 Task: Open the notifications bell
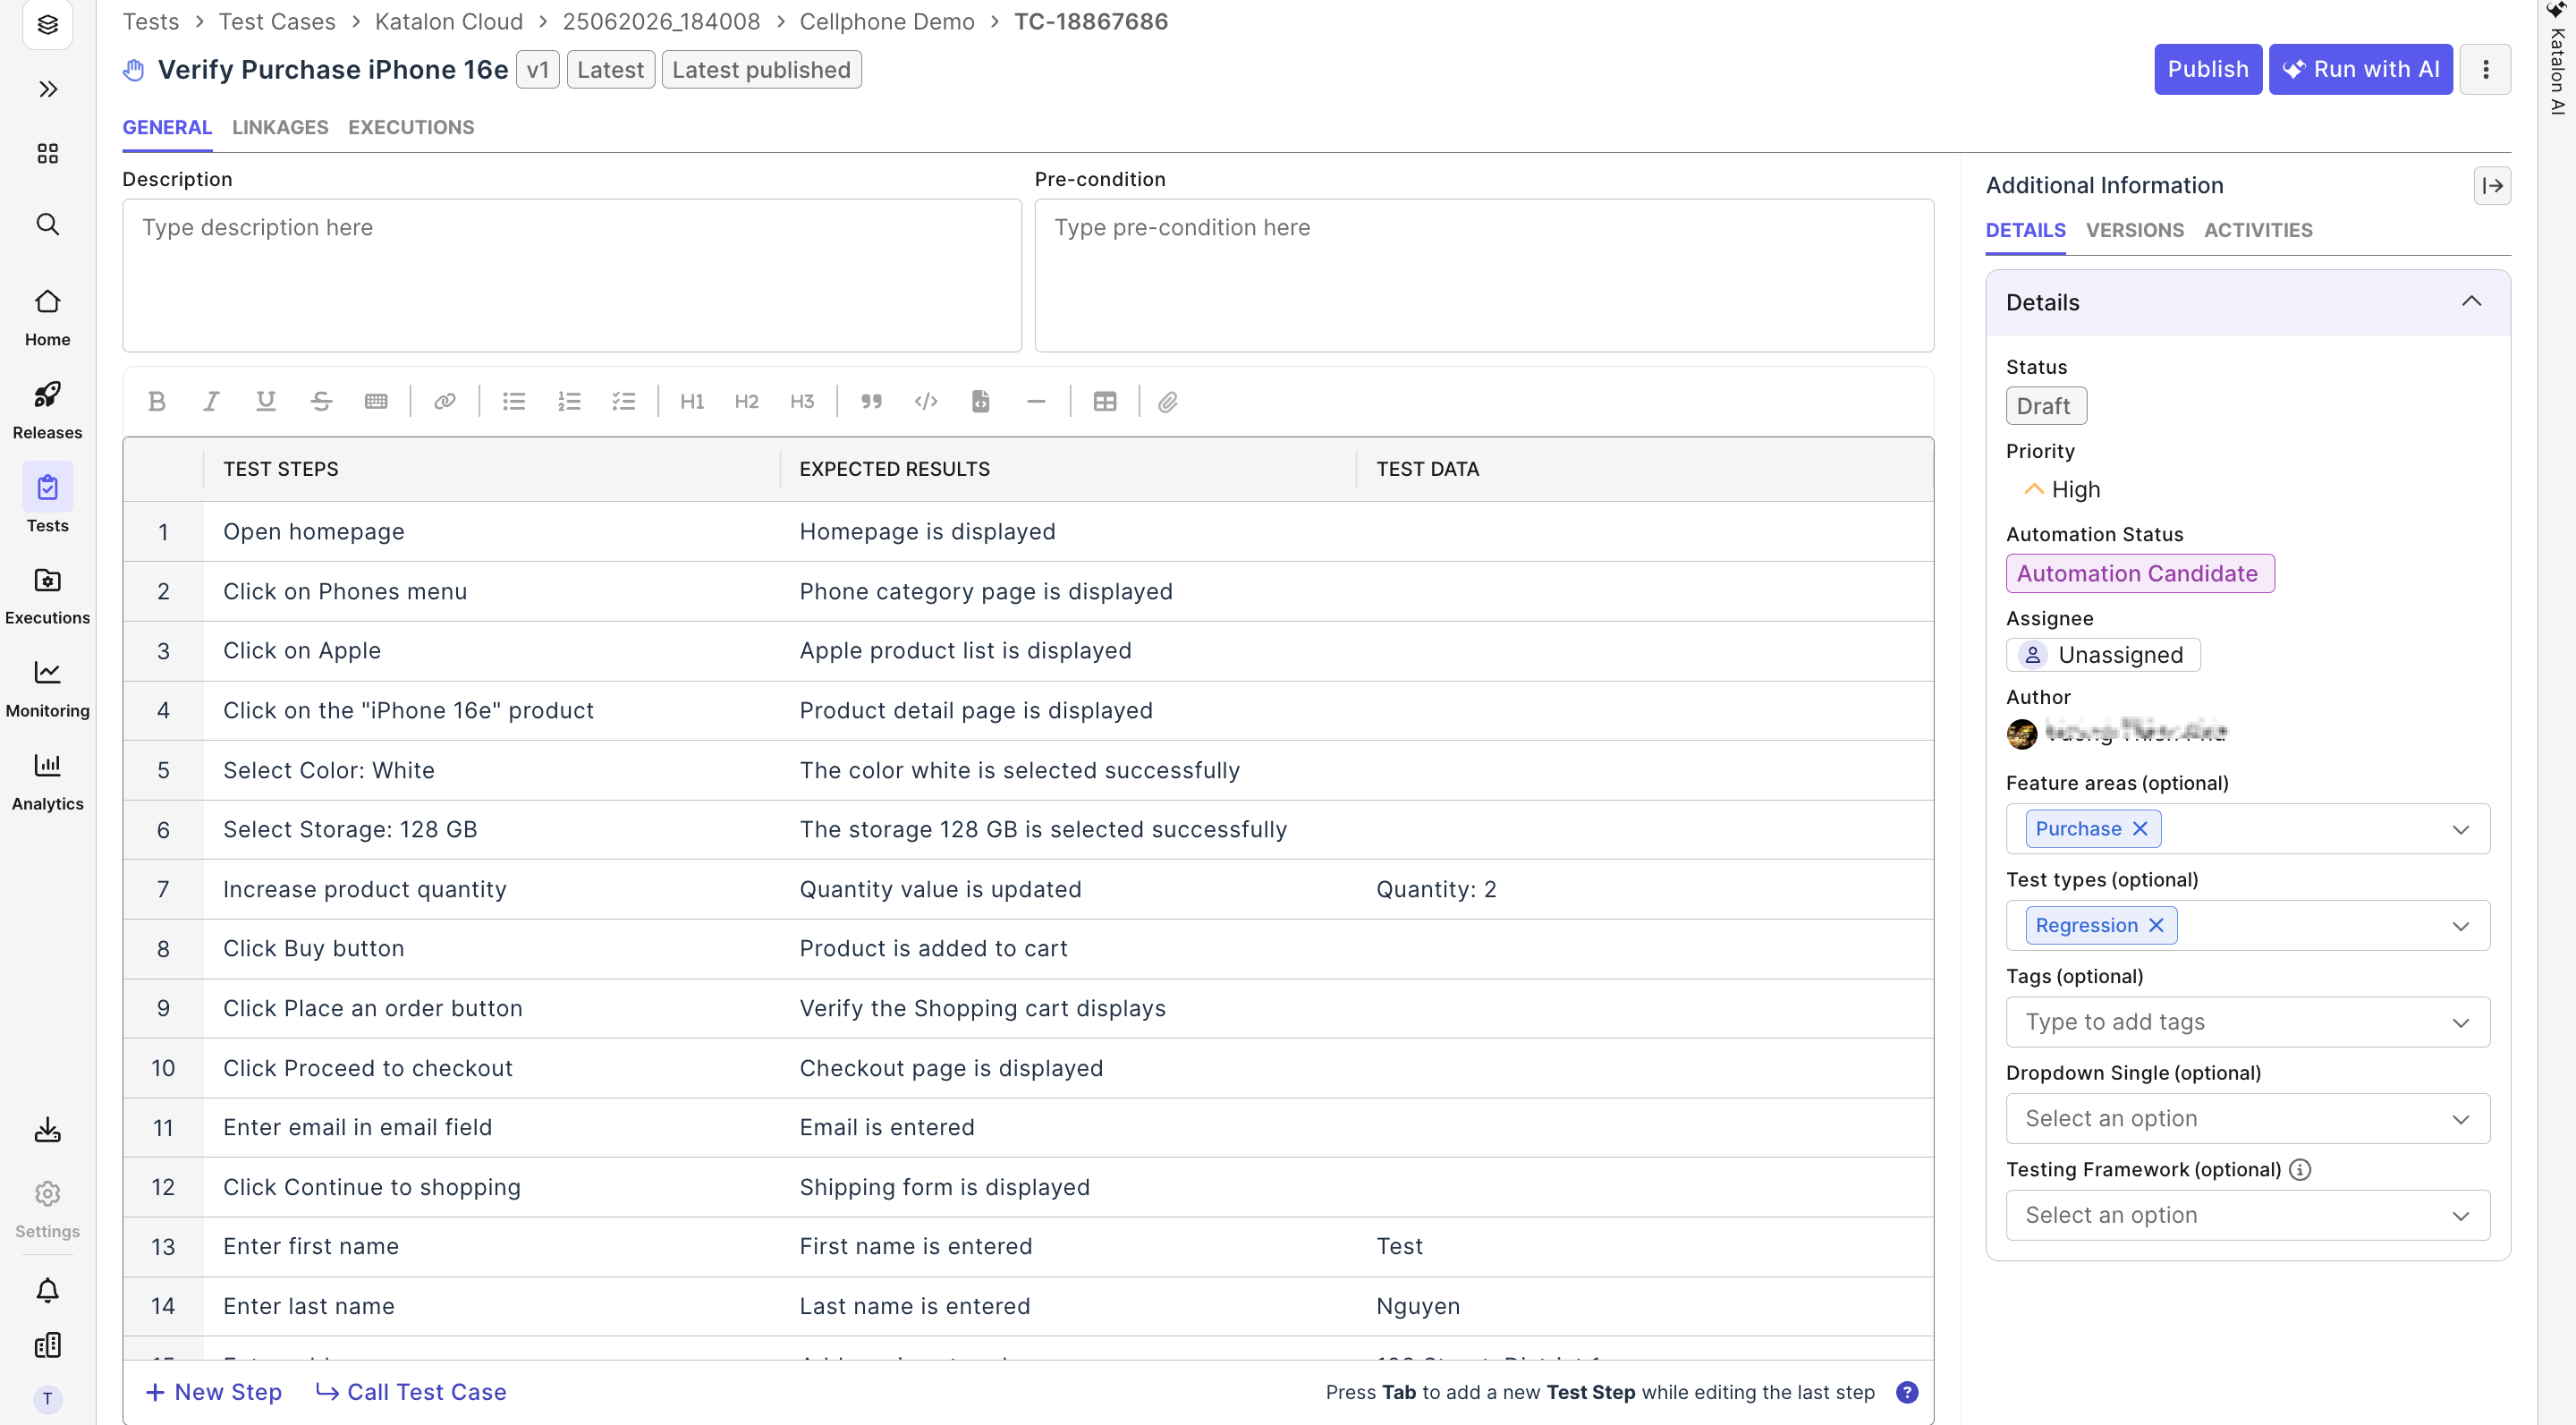[47, 1290]
